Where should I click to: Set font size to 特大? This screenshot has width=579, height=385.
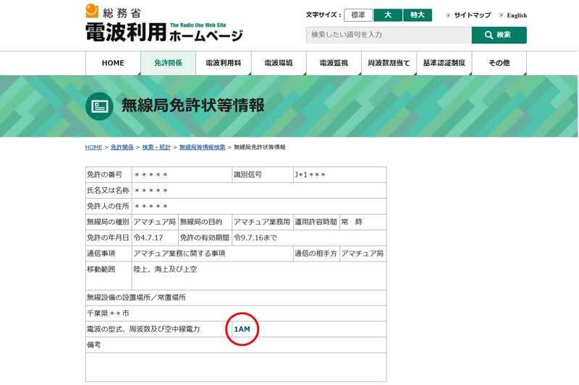(x=418, y=15)
